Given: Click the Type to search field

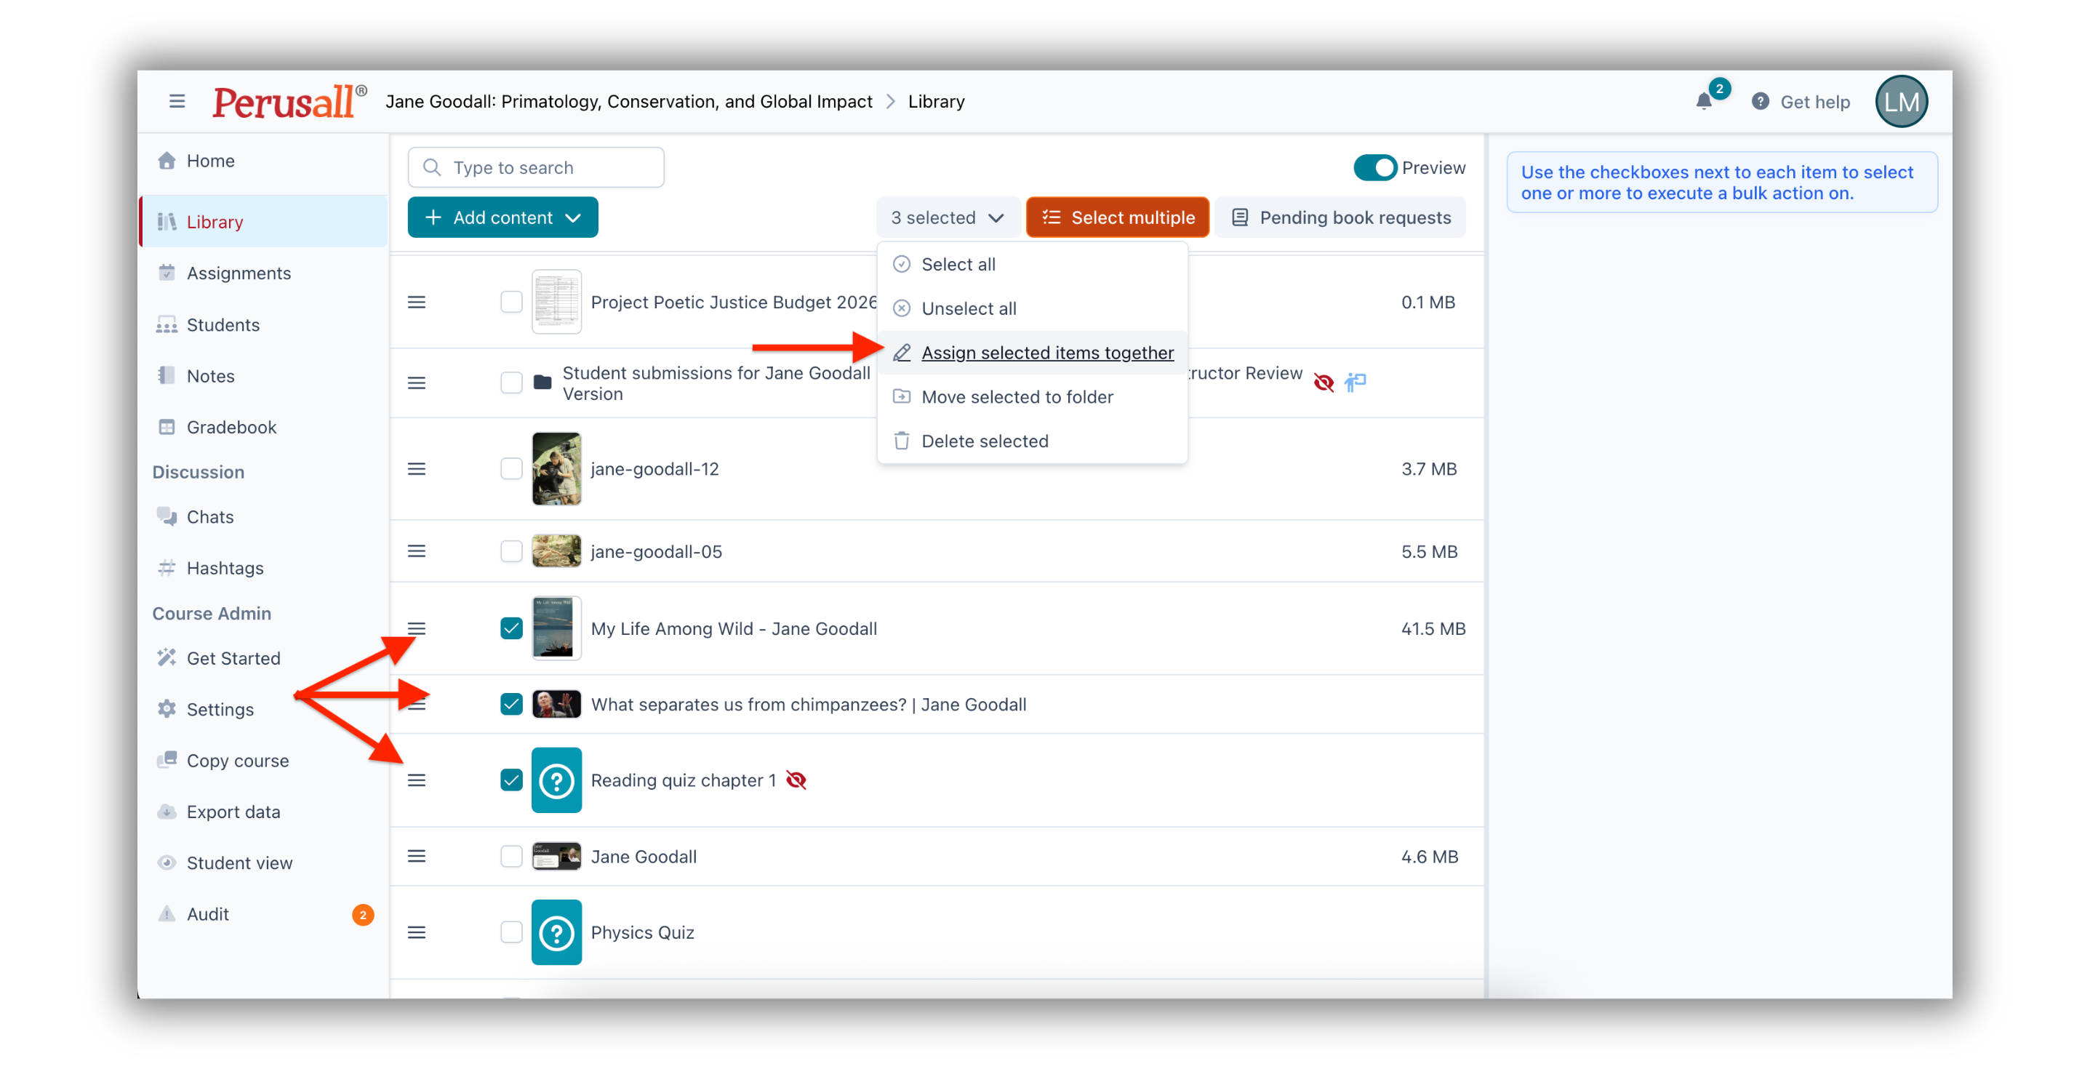Looking at the screenshot, I should coord(535,168).
